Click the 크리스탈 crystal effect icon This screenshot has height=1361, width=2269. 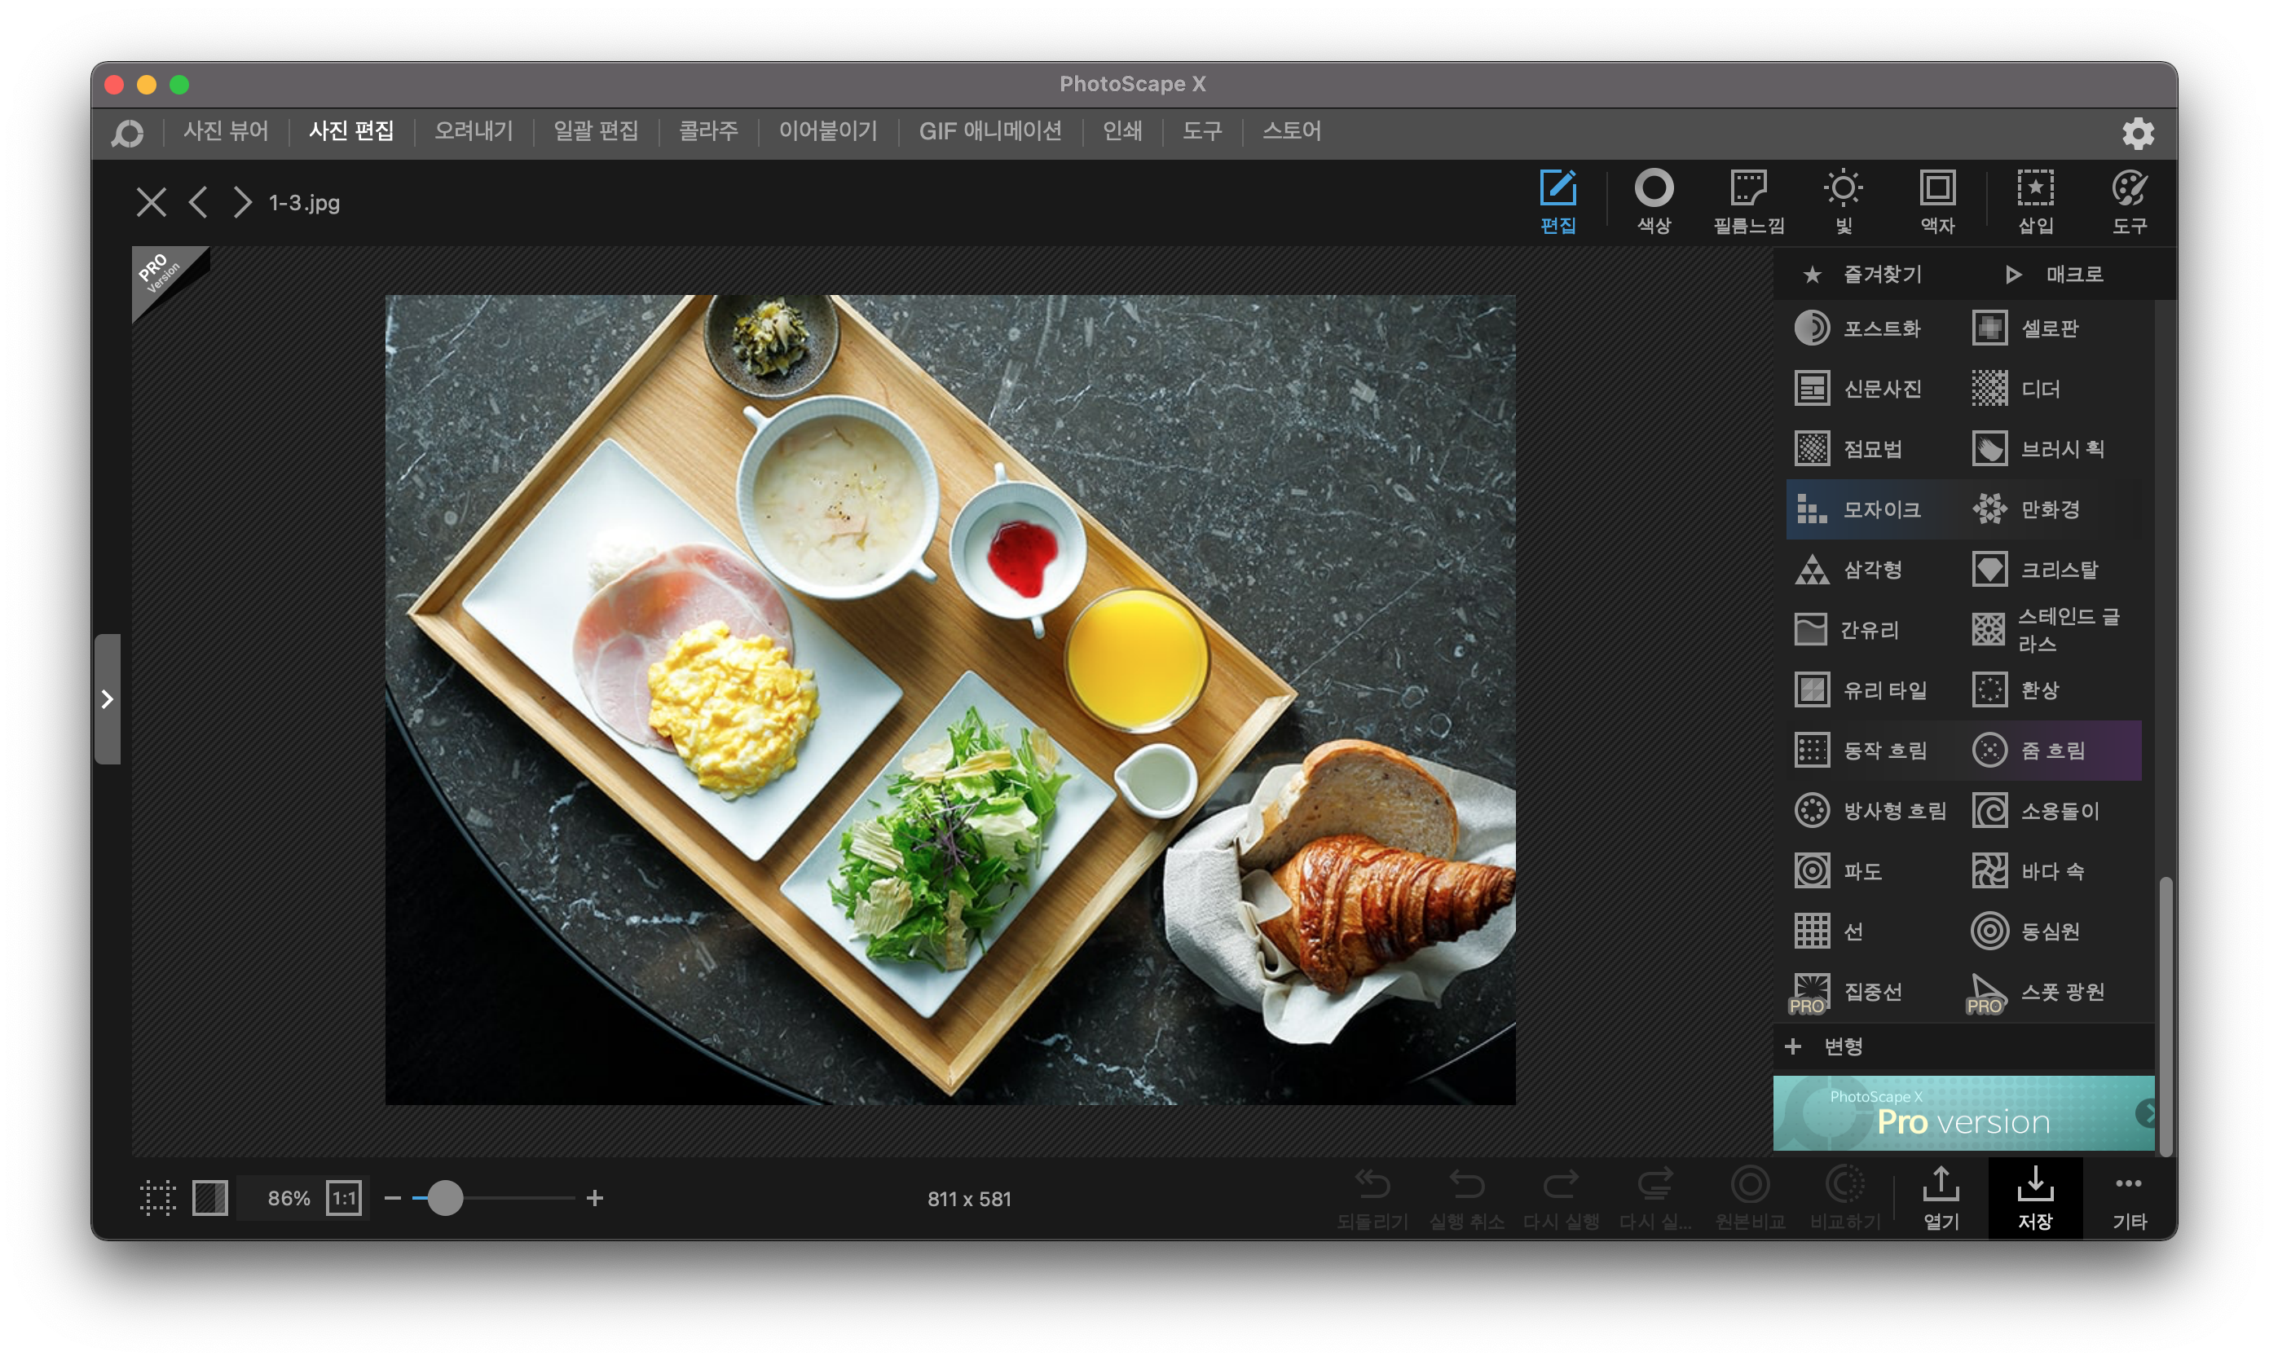(1989, 570)
